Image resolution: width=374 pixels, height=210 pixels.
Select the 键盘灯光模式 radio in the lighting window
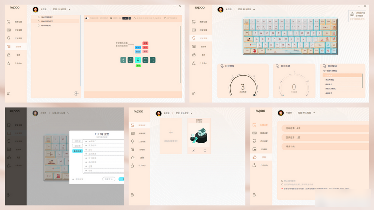(x=324, y=71)
